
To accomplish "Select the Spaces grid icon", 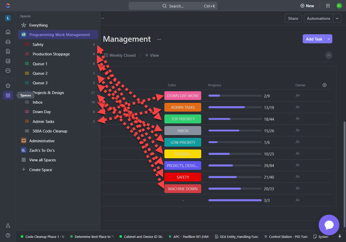I will 8,95.
